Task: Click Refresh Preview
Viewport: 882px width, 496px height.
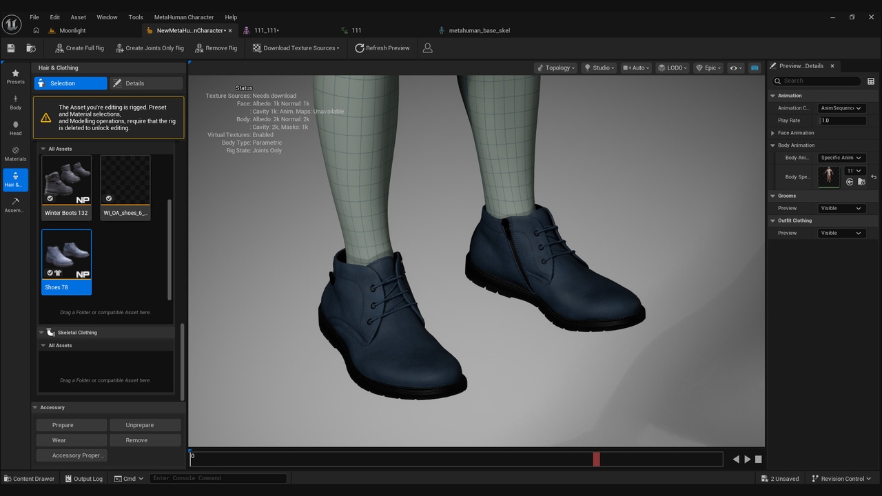Action: 382,48
